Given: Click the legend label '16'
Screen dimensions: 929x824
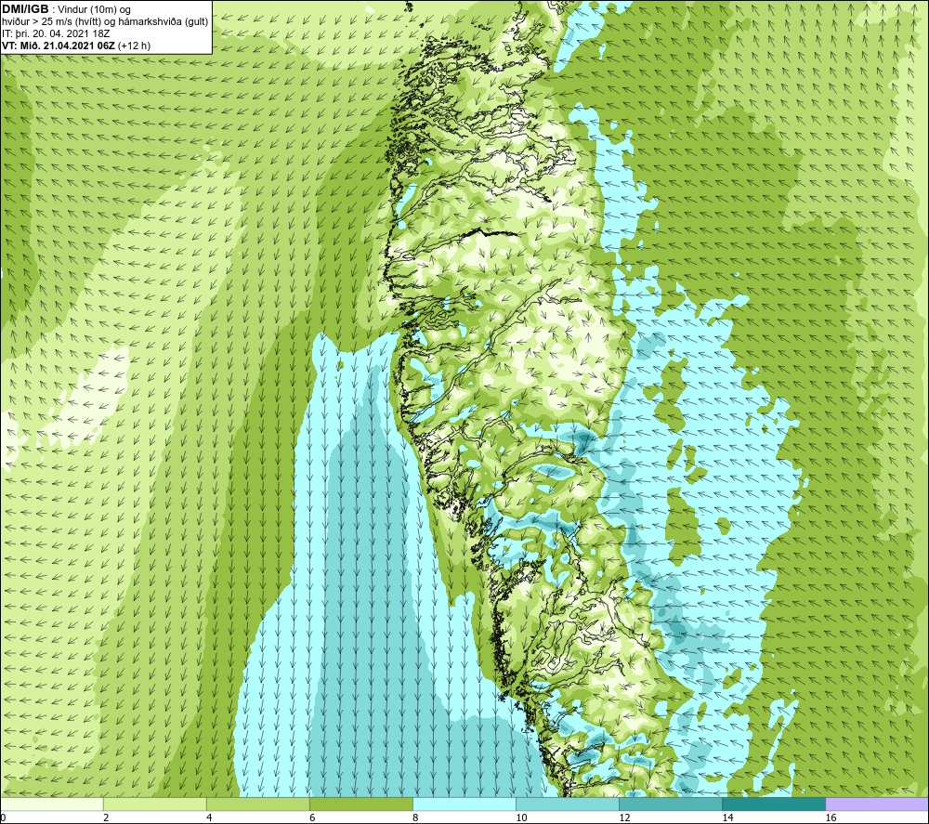Looking at the screenshot, I should coord(831,817).
